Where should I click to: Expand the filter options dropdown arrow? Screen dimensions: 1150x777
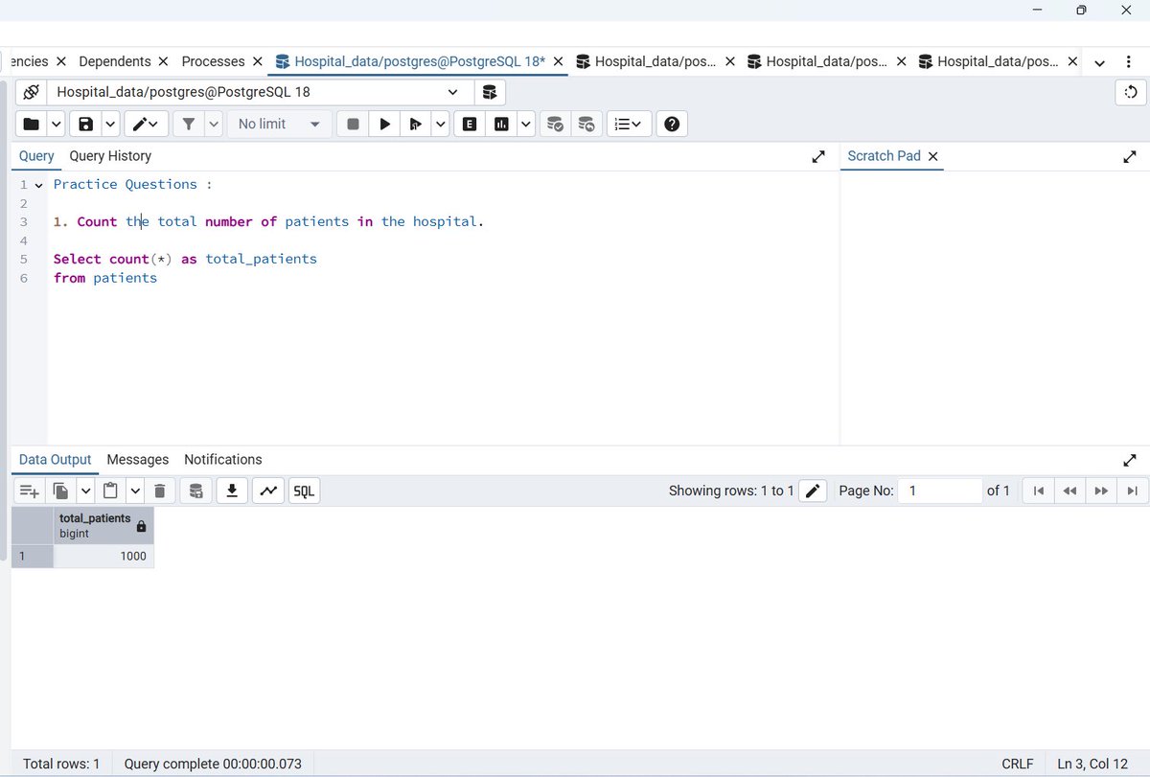(213, 124)
